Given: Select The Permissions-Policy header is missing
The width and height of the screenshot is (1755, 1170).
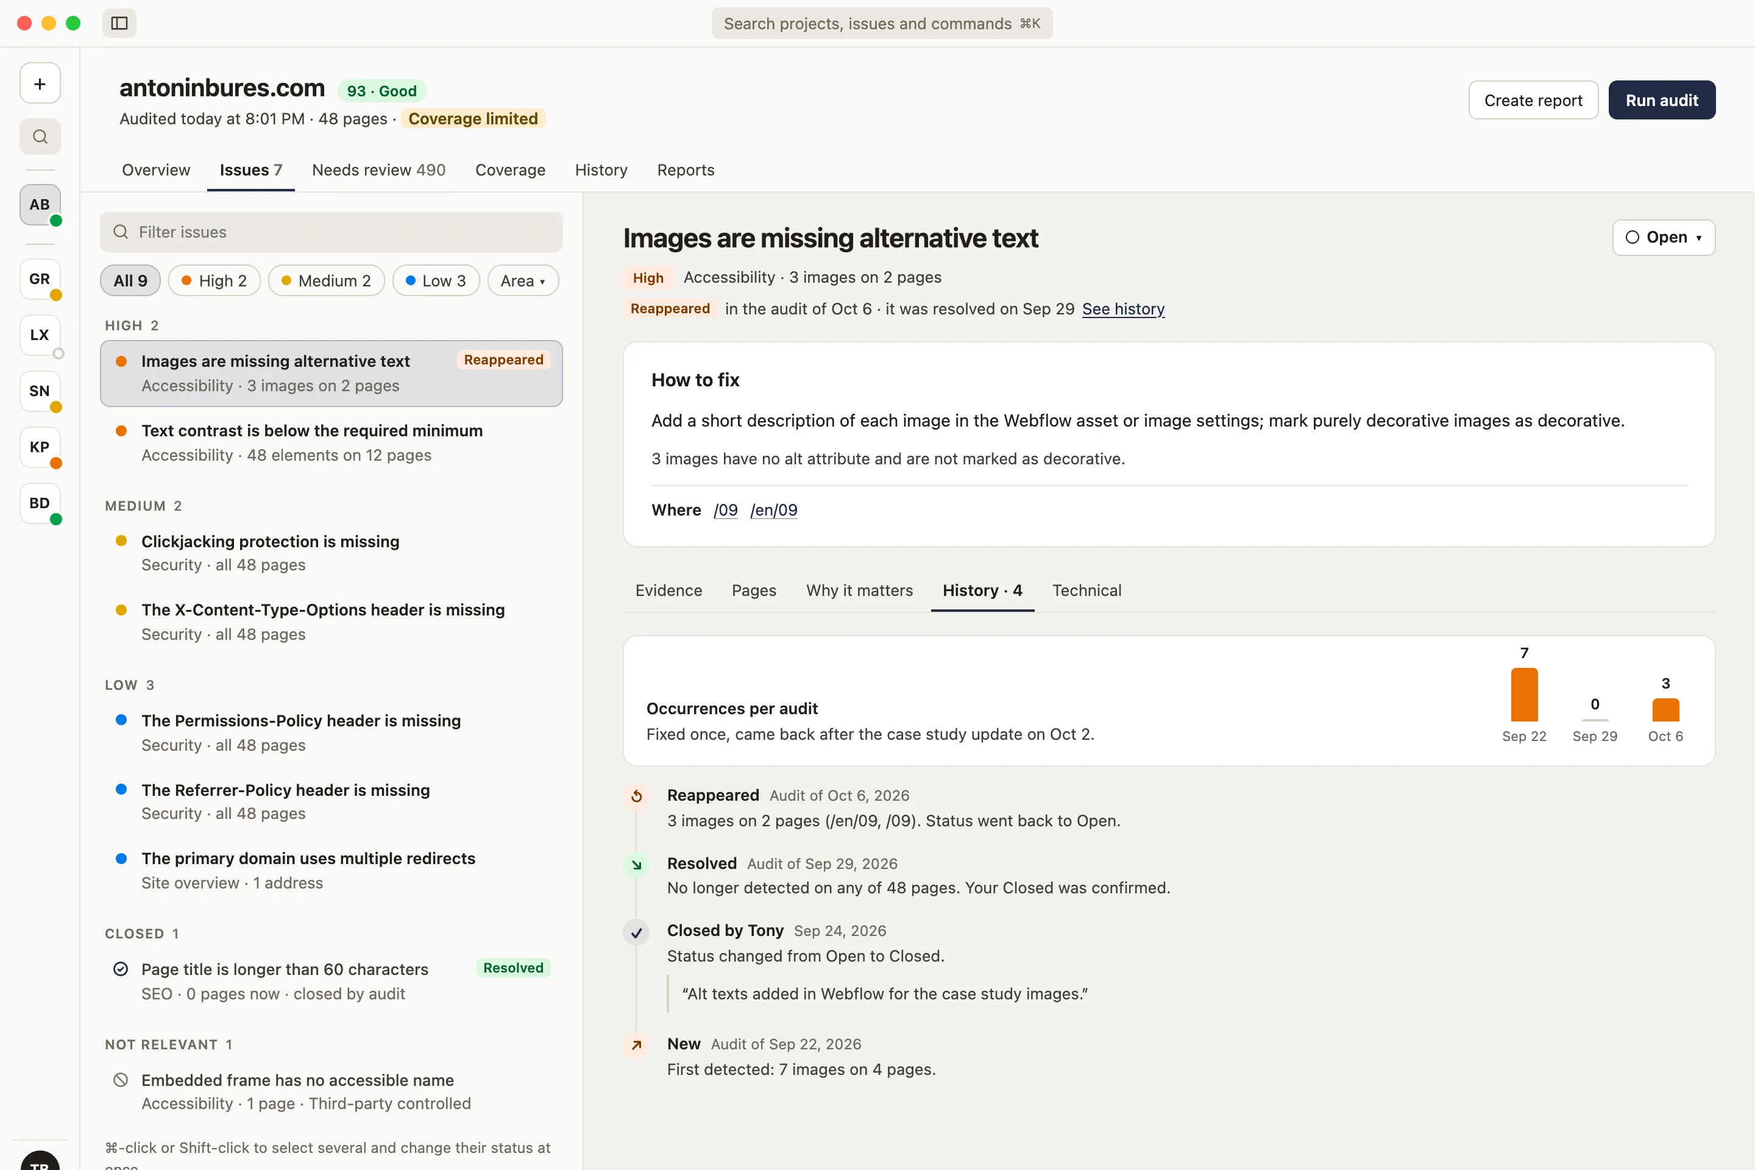Looking at the screenshot, I should point(331,732).
